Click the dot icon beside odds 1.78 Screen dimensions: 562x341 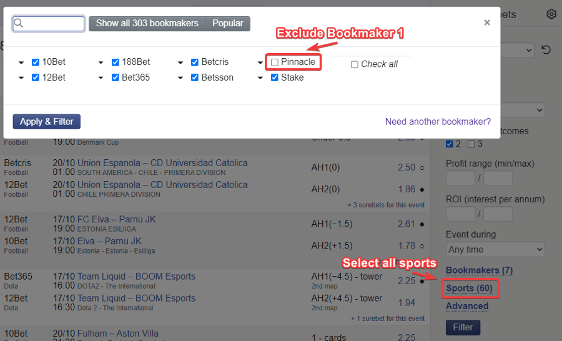(422, 246)
